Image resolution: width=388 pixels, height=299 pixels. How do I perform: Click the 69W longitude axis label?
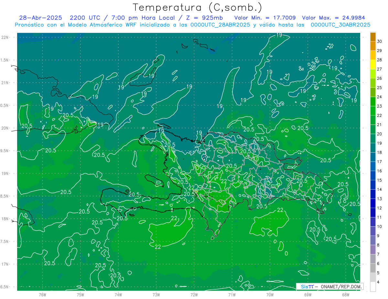point(308,295)
